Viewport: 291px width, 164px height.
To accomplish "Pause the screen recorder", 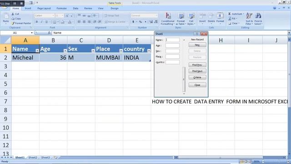I will [x=15, y=3].
